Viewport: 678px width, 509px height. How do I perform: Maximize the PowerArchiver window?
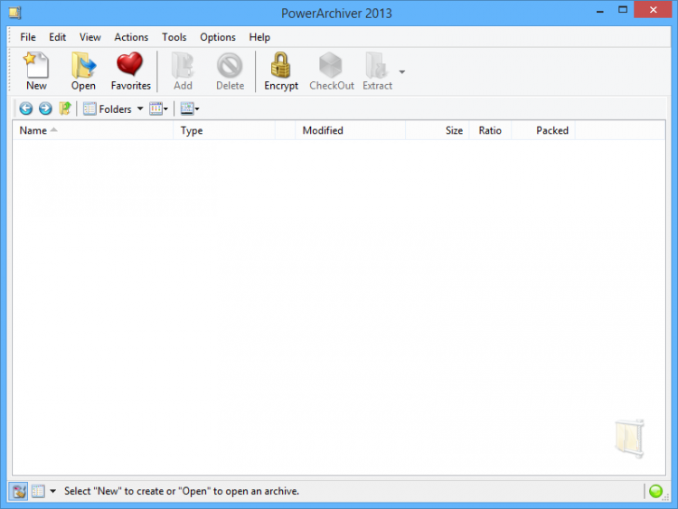(x=623, y=10)
